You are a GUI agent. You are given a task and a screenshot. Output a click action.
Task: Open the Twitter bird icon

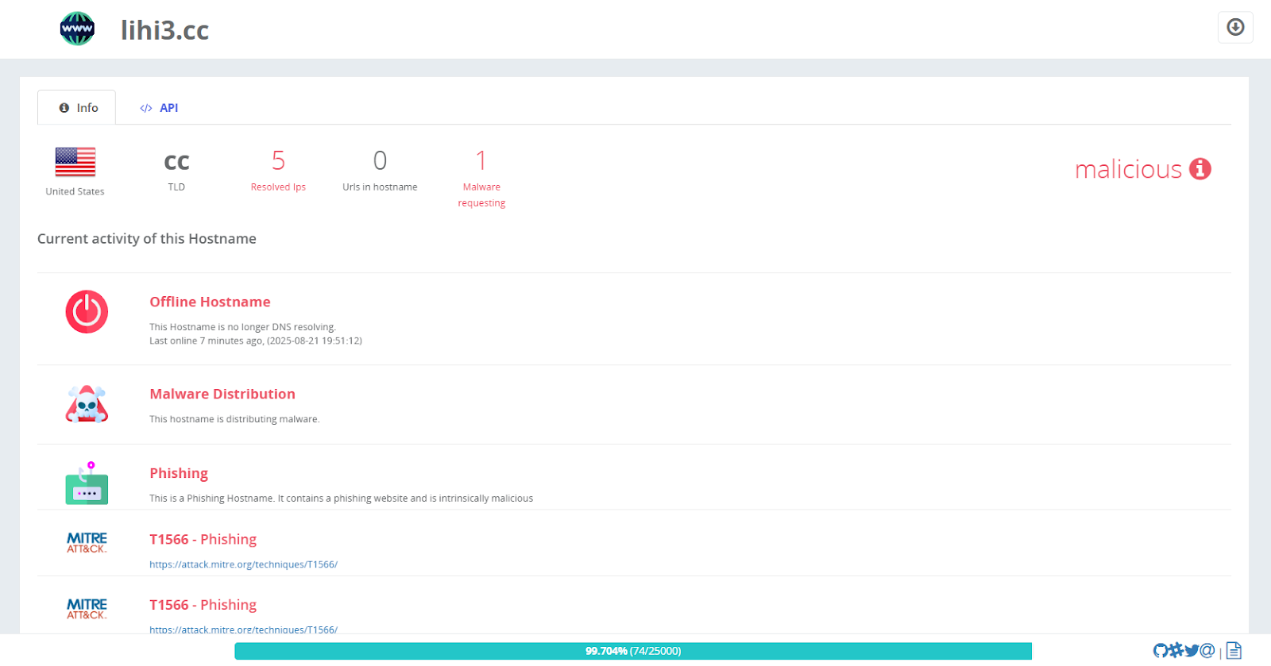(1192, 651)
